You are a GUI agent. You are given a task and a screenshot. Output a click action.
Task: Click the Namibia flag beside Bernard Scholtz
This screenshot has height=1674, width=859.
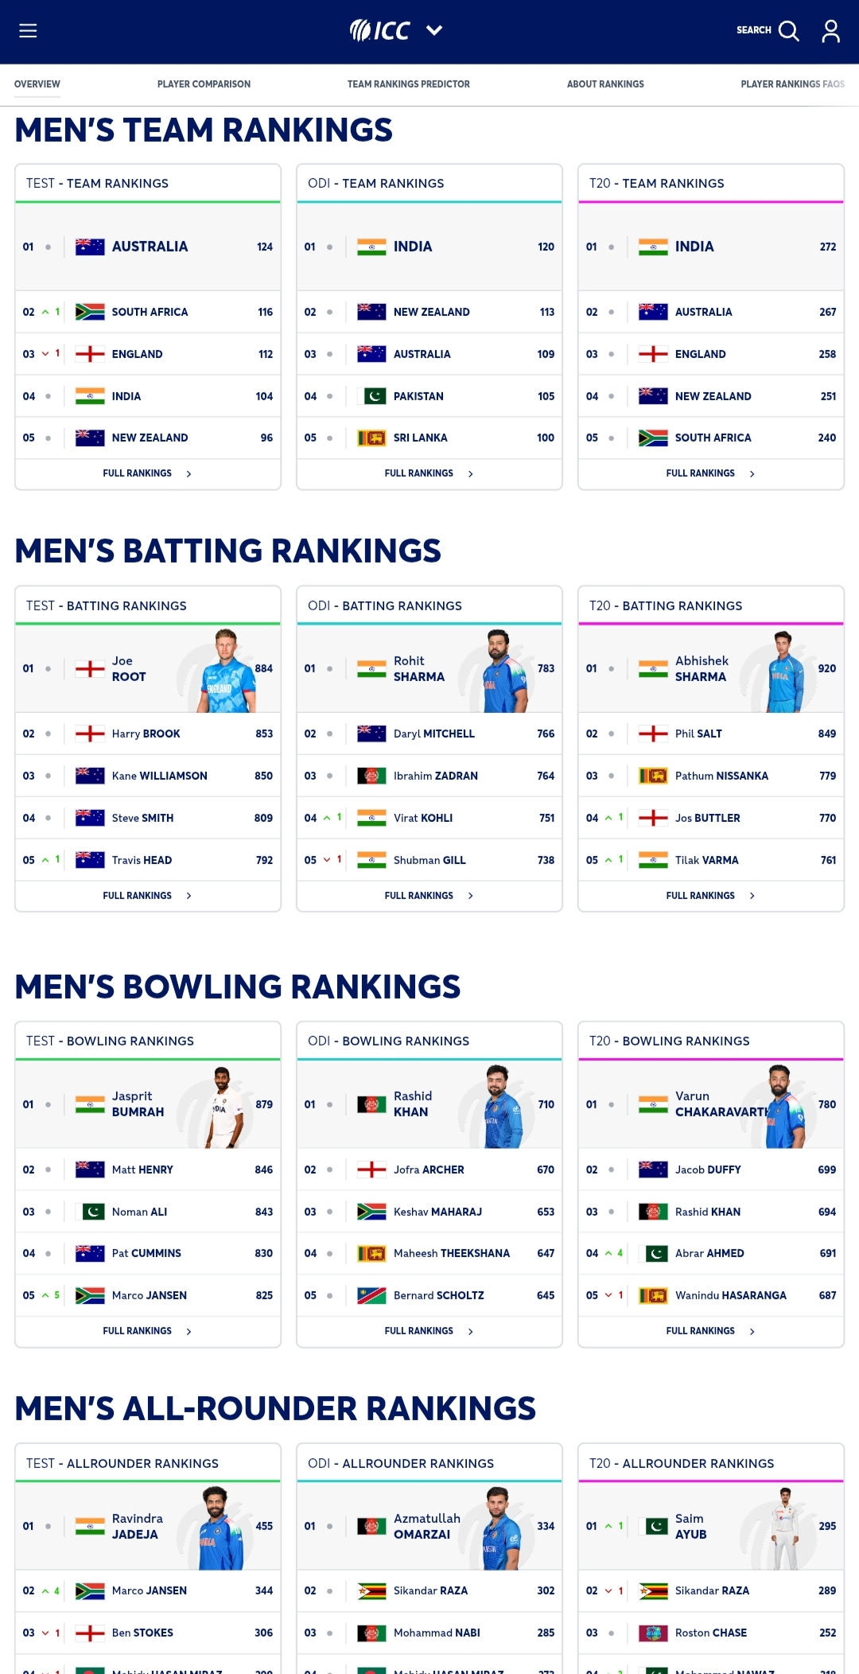(371, 1295)
